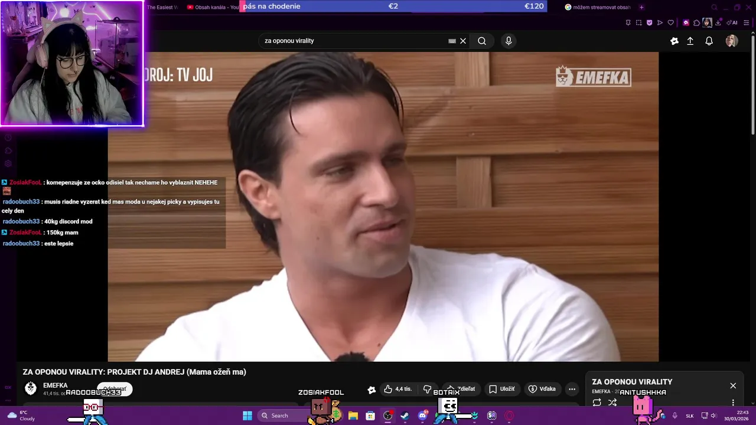This screenshot has width=756, height=425.
Task: Open the browser pin icon in toolbar
Action: click(x=628, y=22)
